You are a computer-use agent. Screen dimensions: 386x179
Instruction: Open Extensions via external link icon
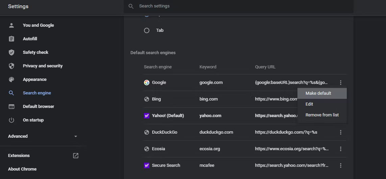point(76,156)
